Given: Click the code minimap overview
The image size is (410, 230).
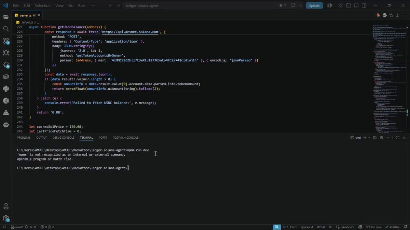Looking at the screenshot, I should point(389,78).
